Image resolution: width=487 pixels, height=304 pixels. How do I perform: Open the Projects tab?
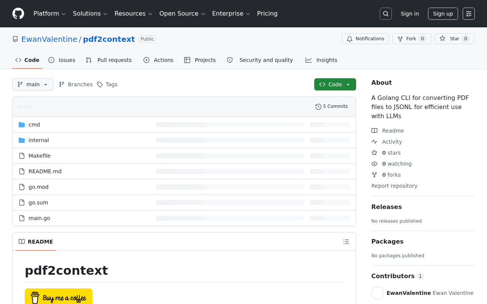[x=200, y=60]
